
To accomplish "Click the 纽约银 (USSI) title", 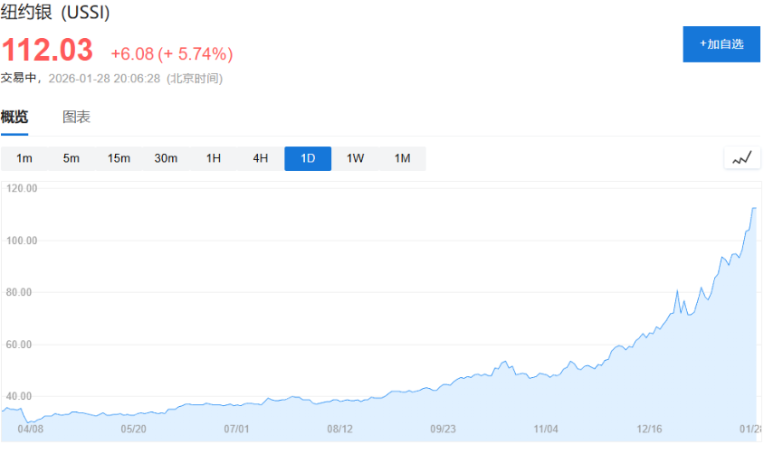I will point(55,14).
